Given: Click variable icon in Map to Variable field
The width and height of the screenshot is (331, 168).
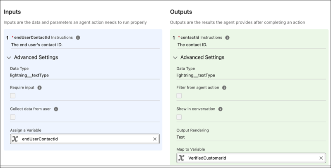Looking at the screenshot, I should 181,158.
